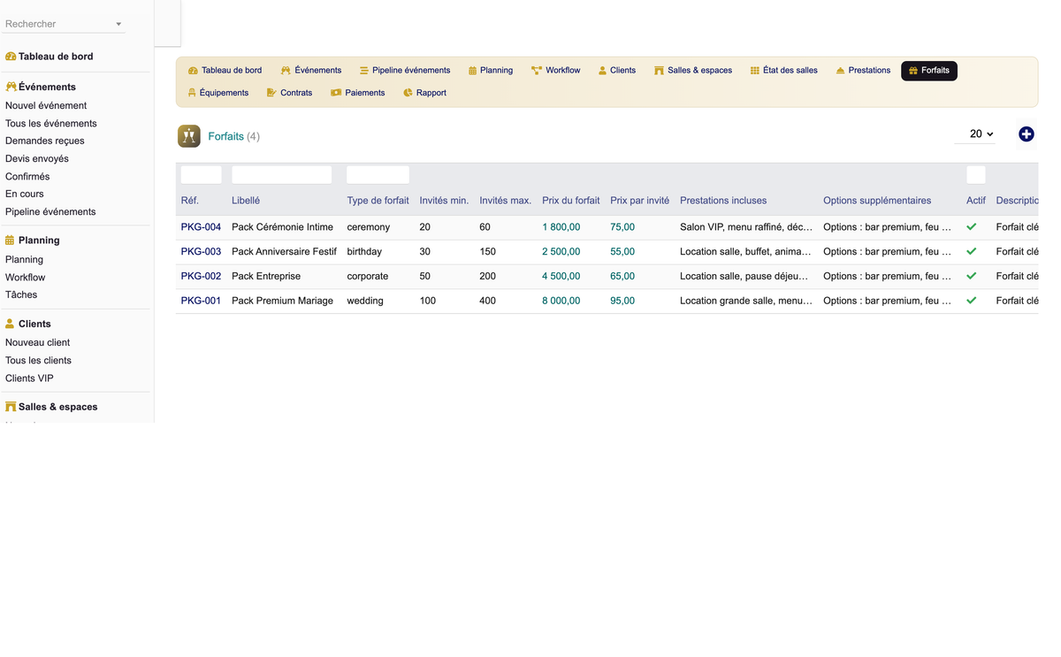Click the price '8 000,00' cell
This screenshot has width=1061, height=657.
561,302
